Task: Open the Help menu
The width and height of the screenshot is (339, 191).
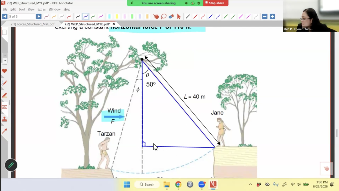Action: tap(67, 9)
